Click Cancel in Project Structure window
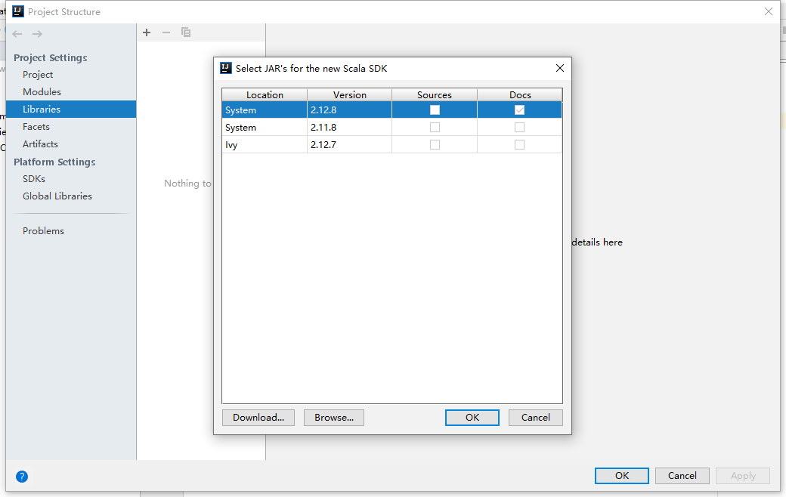This screenshot has height=497, width=786. coord(682,476)
